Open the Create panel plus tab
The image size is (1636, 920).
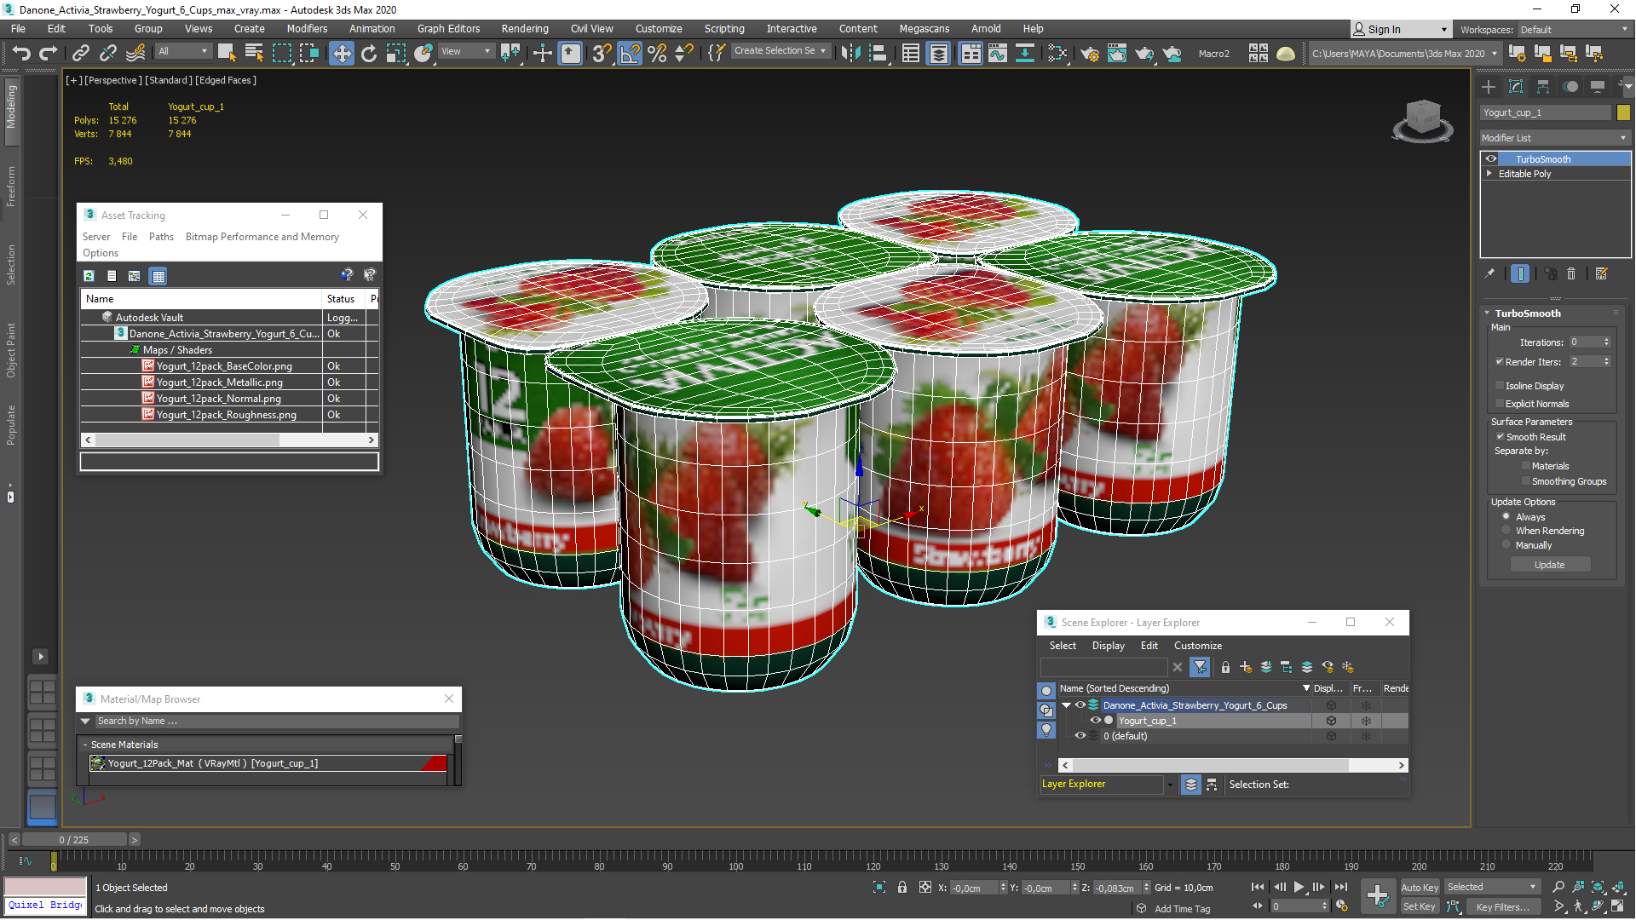[1489, 87]
